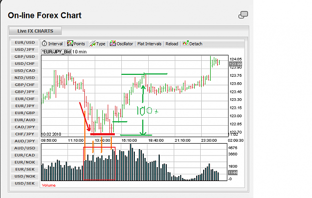The height and width of the screenshot is (198, 312).
Task: Click the *EUR/JPY_Bid symbol label
Action: click(x=56, y=52)
